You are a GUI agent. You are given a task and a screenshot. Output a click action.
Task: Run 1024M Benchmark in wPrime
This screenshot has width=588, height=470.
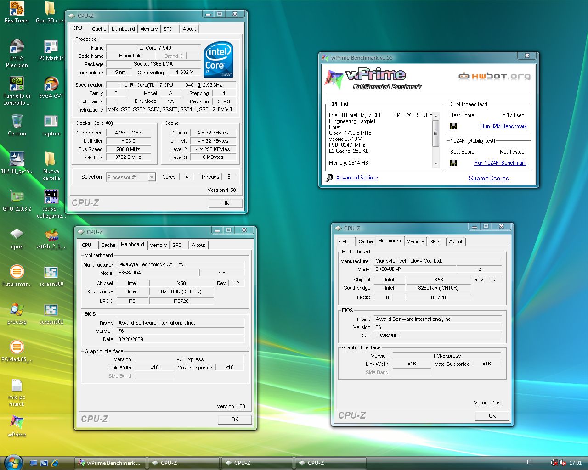[500, 163]
